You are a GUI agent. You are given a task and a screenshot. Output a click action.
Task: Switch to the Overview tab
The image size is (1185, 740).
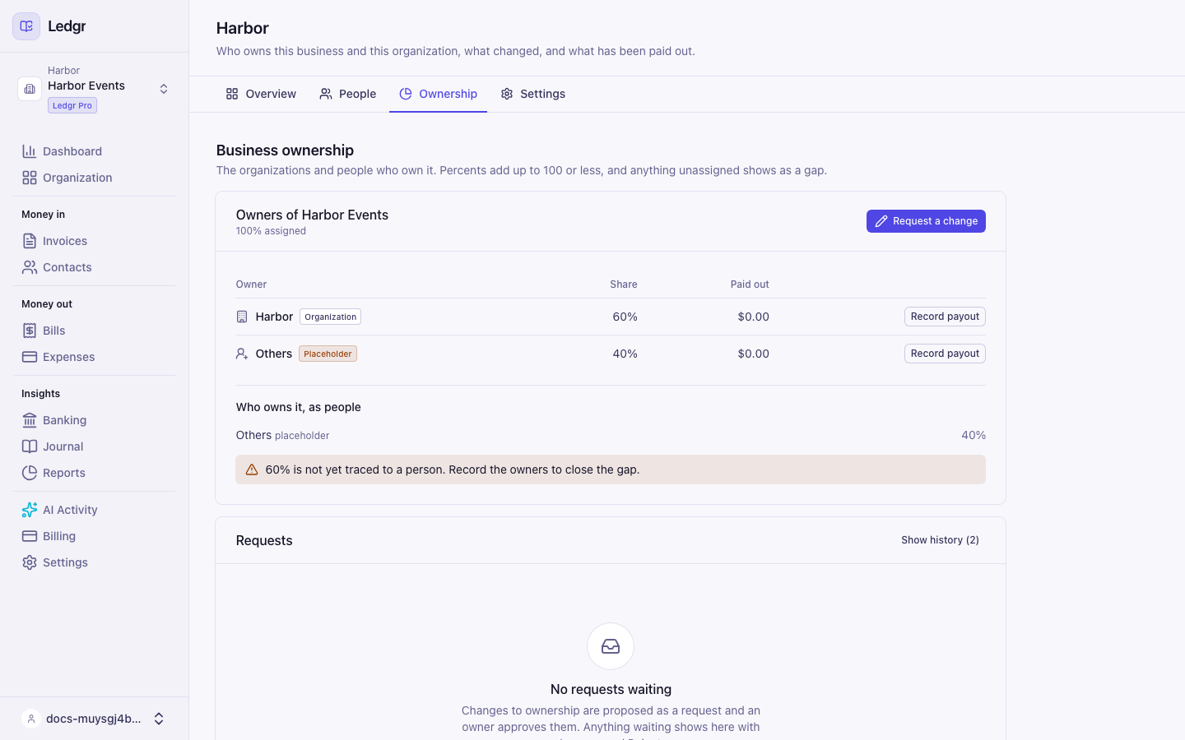261,94
